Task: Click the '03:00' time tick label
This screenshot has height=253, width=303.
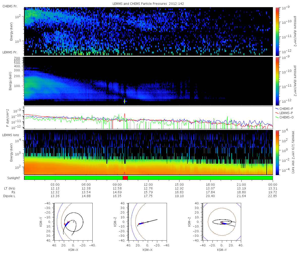Action: (x=55, y=184)
